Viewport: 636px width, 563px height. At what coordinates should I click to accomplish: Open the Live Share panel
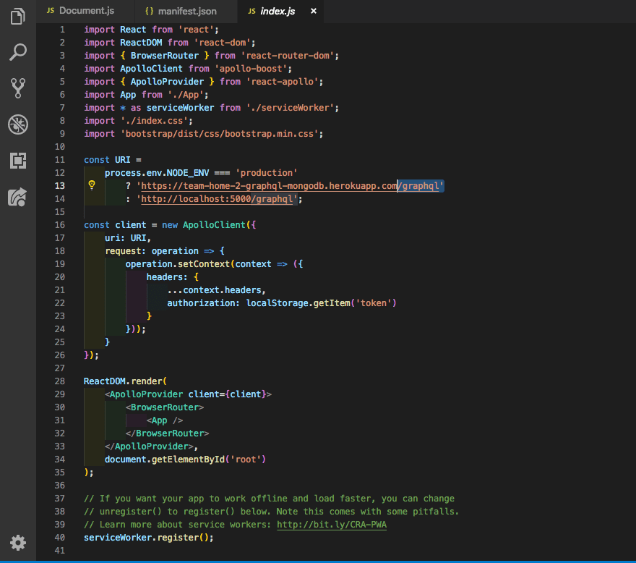tap(18, 196)
